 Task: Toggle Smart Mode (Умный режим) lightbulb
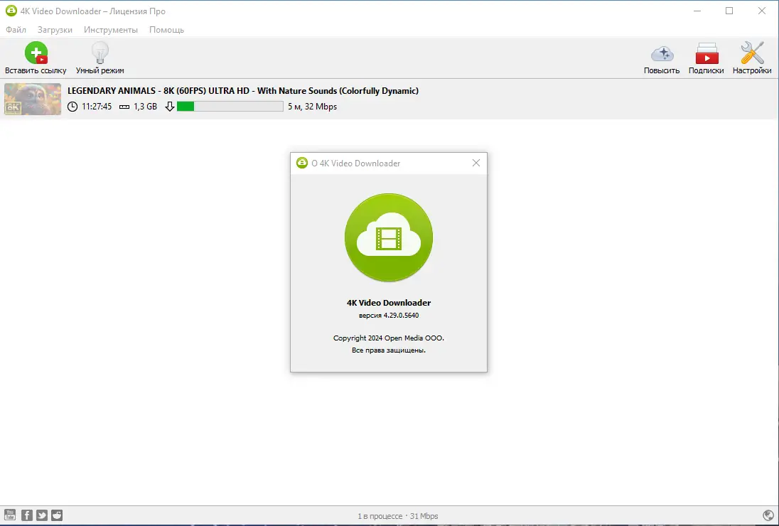point(100,53)
